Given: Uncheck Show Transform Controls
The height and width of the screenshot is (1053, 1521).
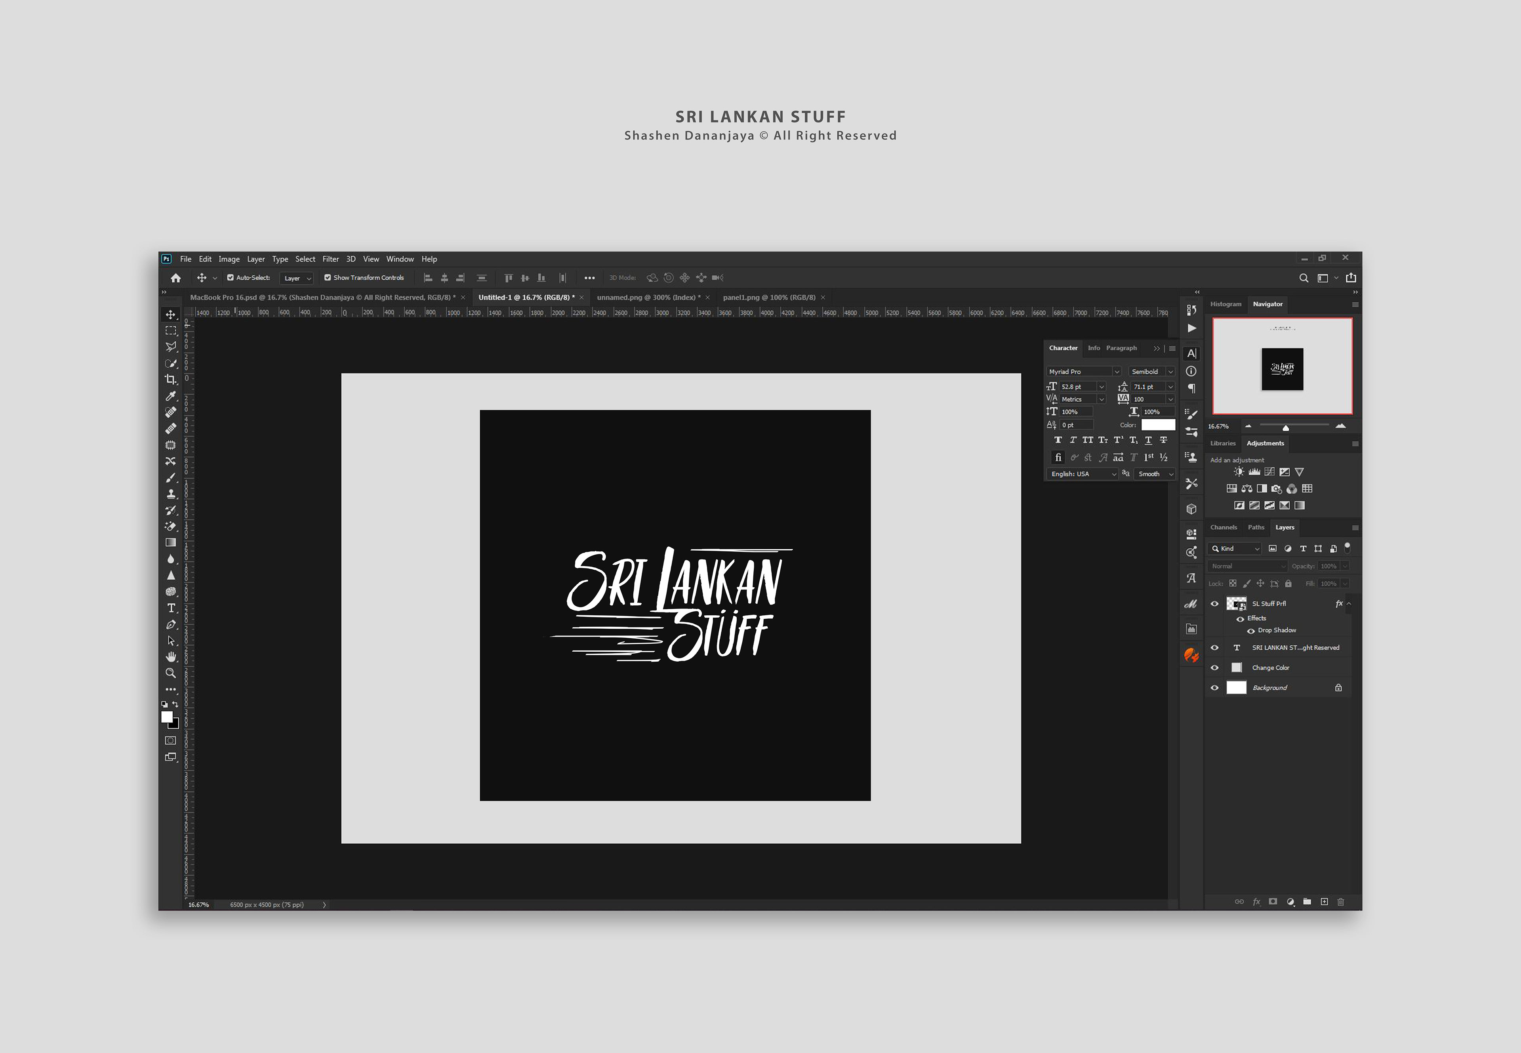Looking at the screenshot, I should tap(327, 278).
